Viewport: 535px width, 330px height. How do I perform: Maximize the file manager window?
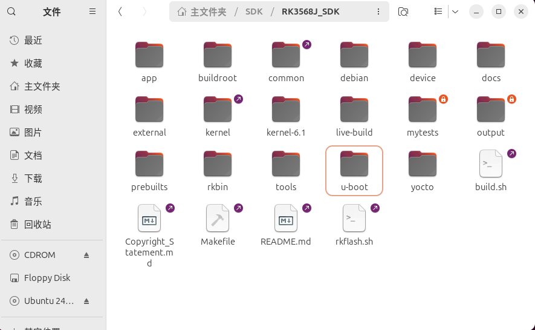click(499, 12)
